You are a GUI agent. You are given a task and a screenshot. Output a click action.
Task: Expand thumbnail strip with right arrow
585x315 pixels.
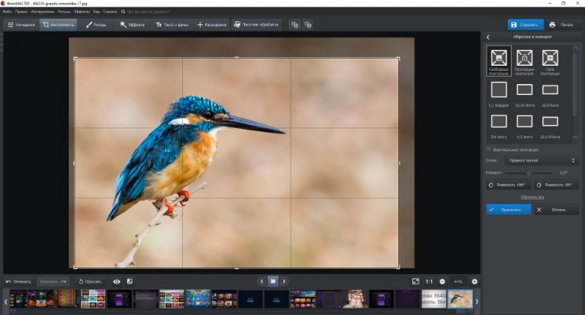click(477, 301)
